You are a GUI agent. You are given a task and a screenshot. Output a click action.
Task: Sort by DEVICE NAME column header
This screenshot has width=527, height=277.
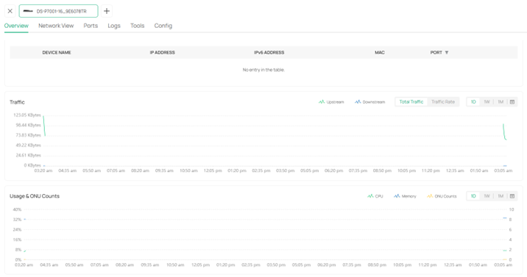pos(57,53)
